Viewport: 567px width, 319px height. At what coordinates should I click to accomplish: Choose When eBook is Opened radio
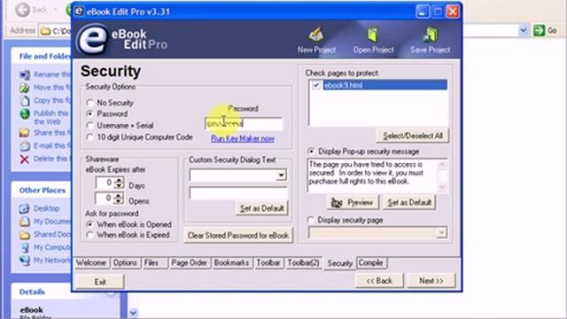(x=90, y=224)
